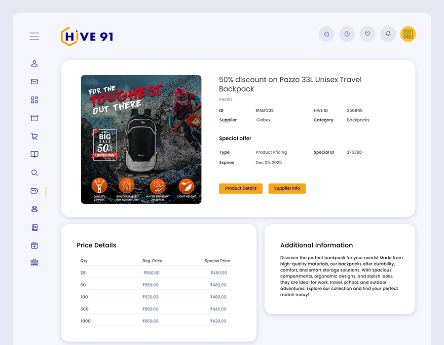
Task: Click the HIVE 91 logo
Action: coord(87,36)
